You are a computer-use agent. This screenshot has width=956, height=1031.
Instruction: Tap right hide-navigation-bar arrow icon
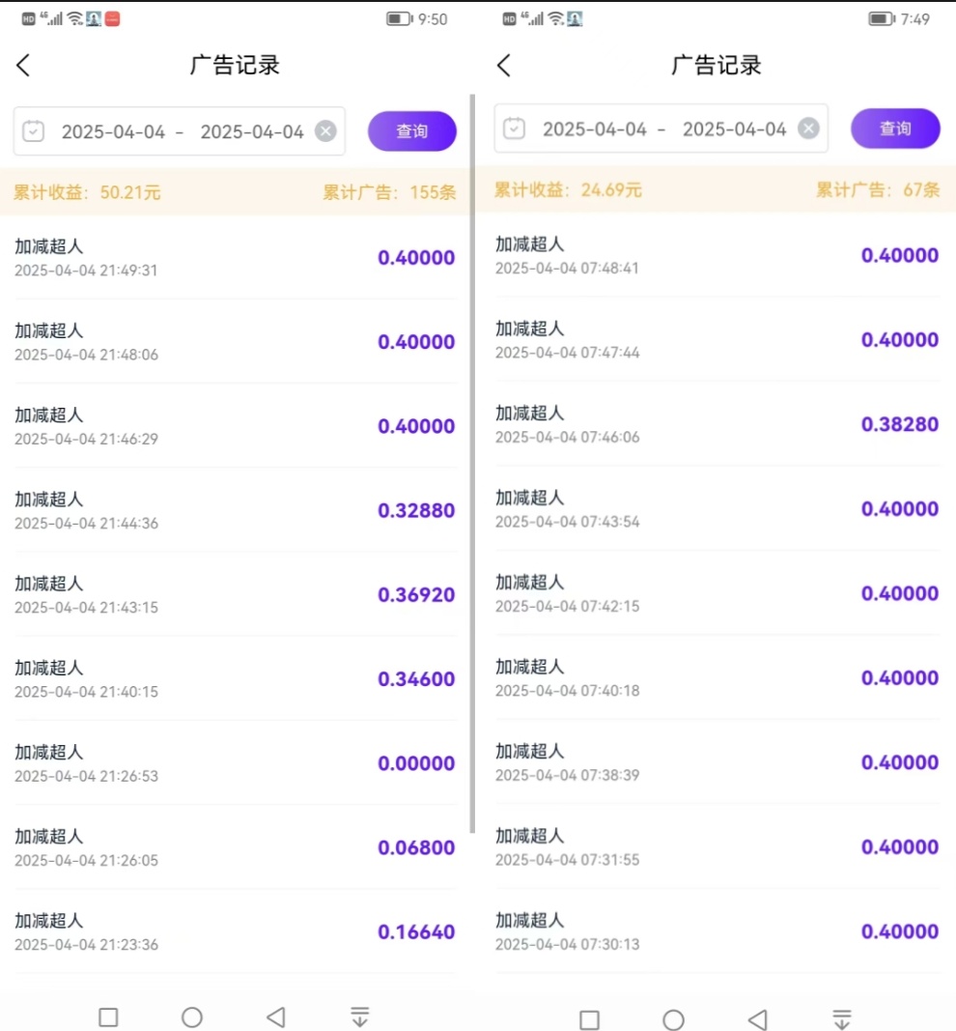pyautogui.click(x=842, y=1019)
